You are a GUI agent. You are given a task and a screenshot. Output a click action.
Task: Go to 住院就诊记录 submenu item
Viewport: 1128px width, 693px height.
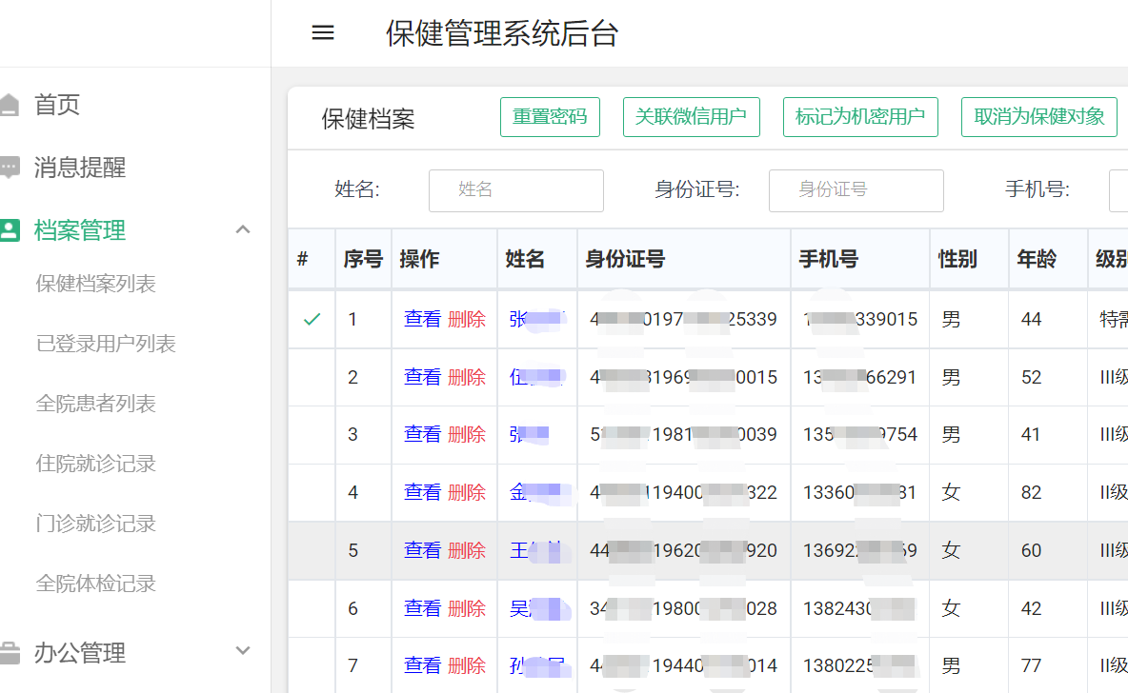tap(95, 464)
